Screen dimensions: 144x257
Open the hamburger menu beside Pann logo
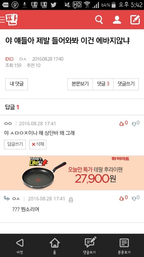[x=2, y=20]
